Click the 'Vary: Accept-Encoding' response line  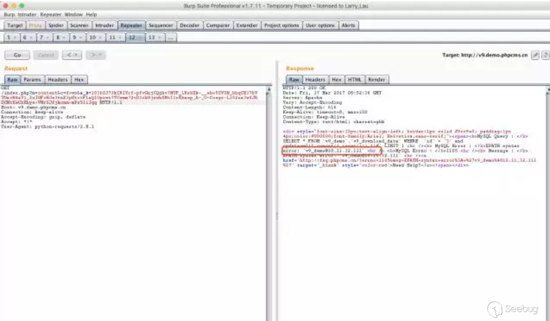coord(312,103)
